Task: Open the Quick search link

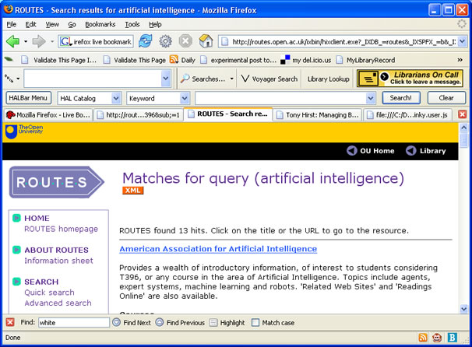Action: tap(49, 293)
